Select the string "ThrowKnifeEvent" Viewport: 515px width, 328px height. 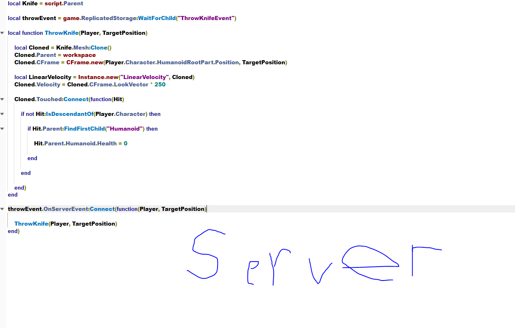point(207,18)
